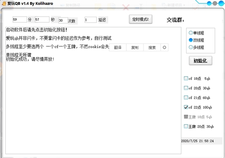Click the 搜索 popup option

pyautogui.click(x=152, y=47)
